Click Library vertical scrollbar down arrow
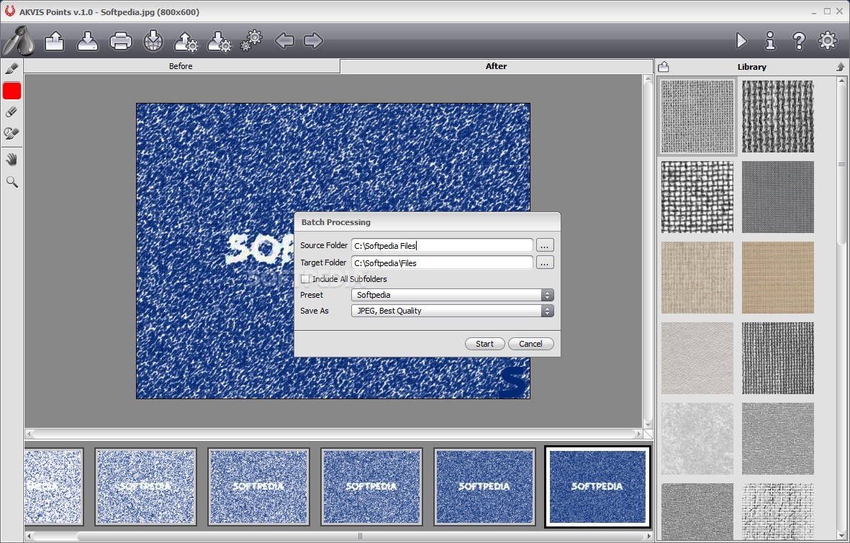The image size is (850, 543). (841, 536)
